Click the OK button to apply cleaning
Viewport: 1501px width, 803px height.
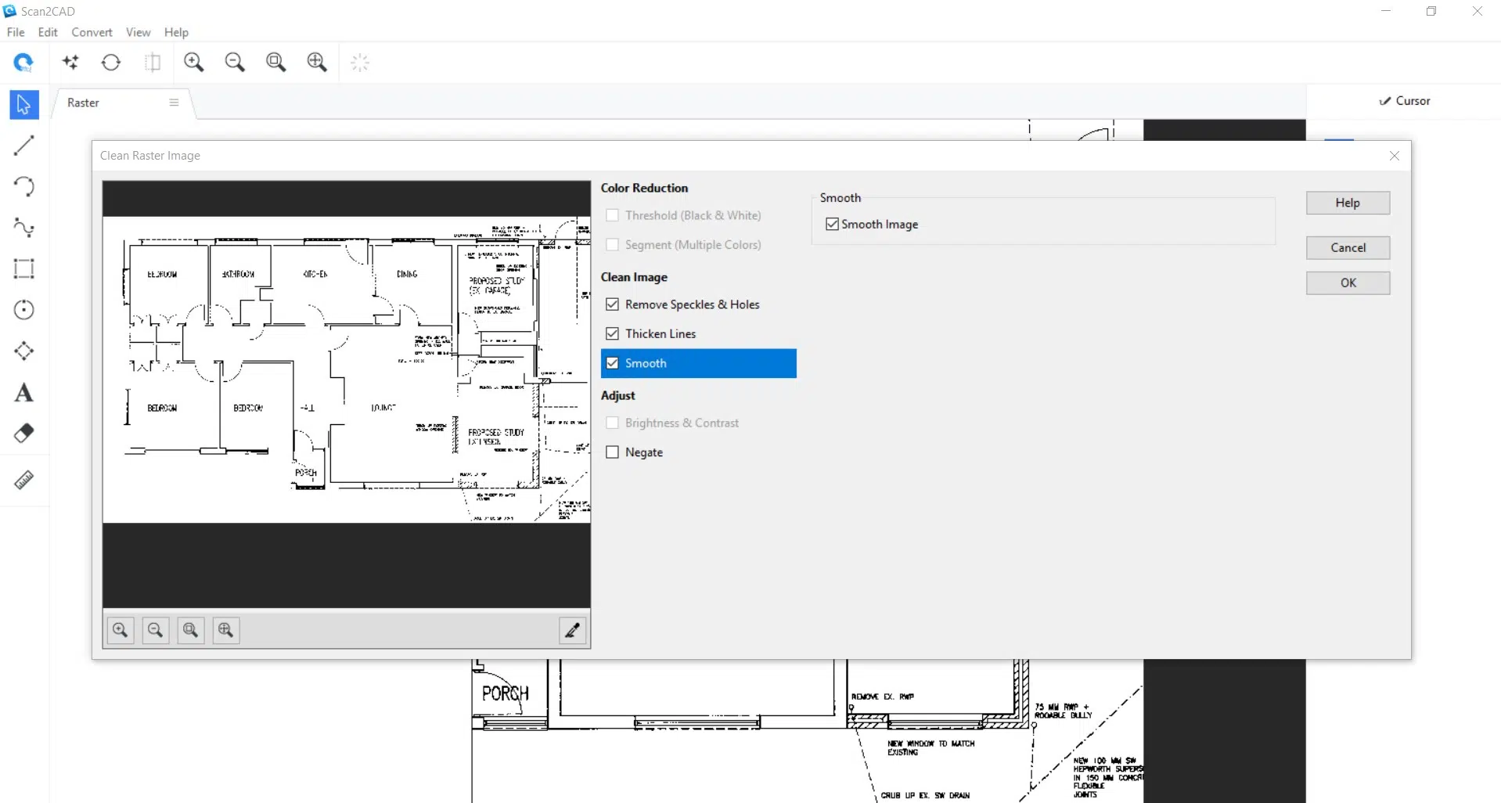pos(1347,283)
